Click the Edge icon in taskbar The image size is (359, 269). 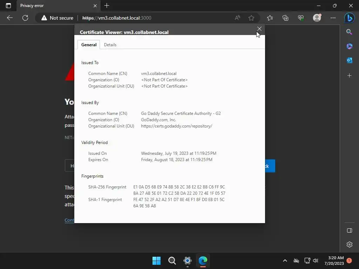click(x=203, y=261)
